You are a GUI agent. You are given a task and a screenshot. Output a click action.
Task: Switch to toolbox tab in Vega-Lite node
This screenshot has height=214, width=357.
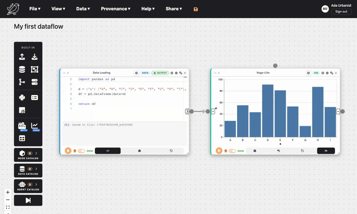coord(255,151)
